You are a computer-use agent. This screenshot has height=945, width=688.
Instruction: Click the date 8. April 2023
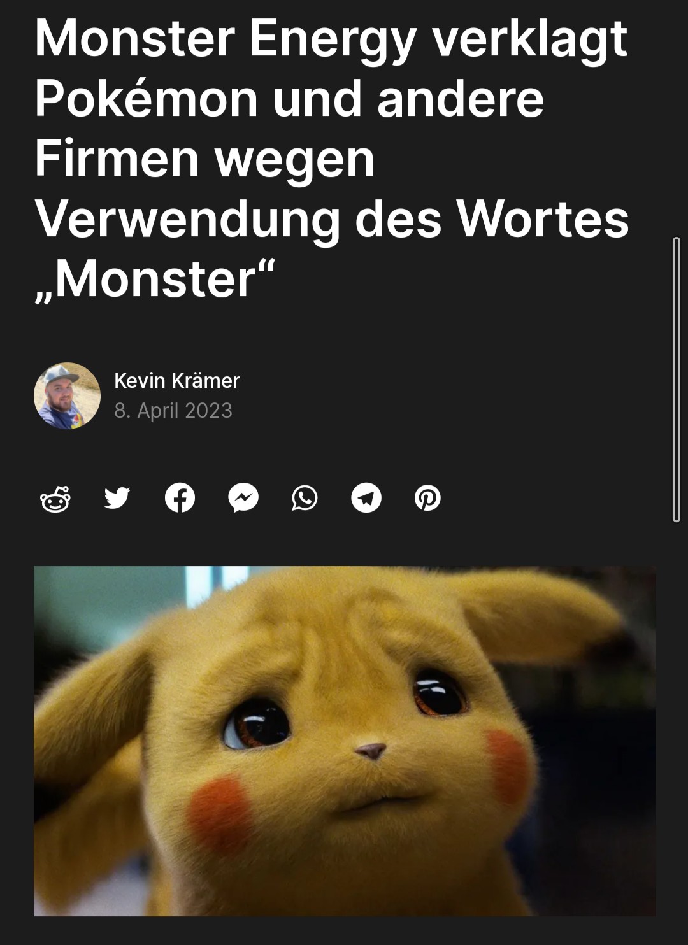(x=173, y=411)
